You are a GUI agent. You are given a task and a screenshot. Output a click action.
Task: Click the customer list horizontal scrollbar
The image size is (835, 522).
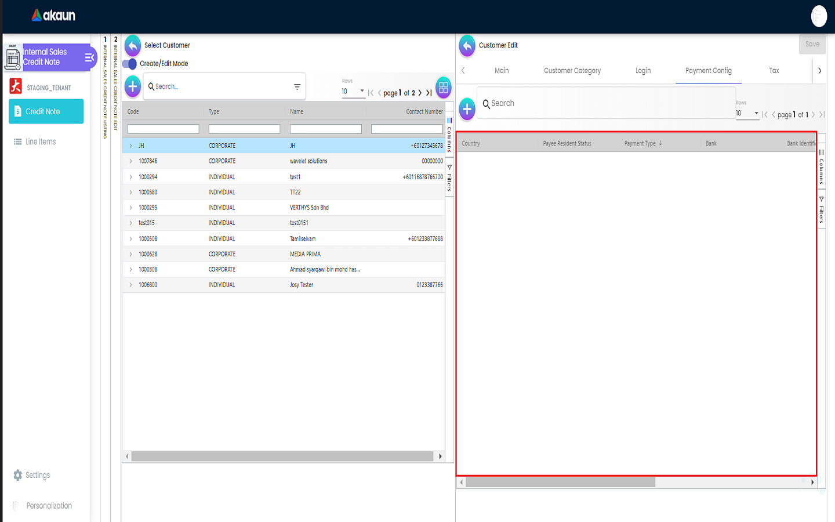tap(282, 456)
